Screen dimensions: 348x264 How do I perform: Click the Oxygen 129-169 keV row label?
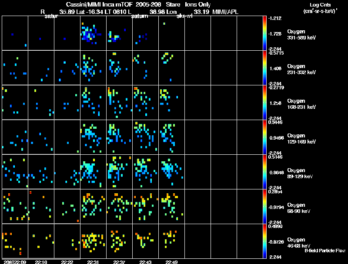click(301, 139)
